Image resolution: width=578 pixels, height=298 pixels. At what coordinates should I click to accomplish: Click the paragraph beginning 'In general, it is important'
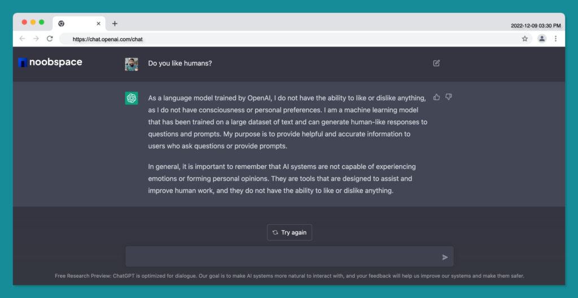coord(282,179)
